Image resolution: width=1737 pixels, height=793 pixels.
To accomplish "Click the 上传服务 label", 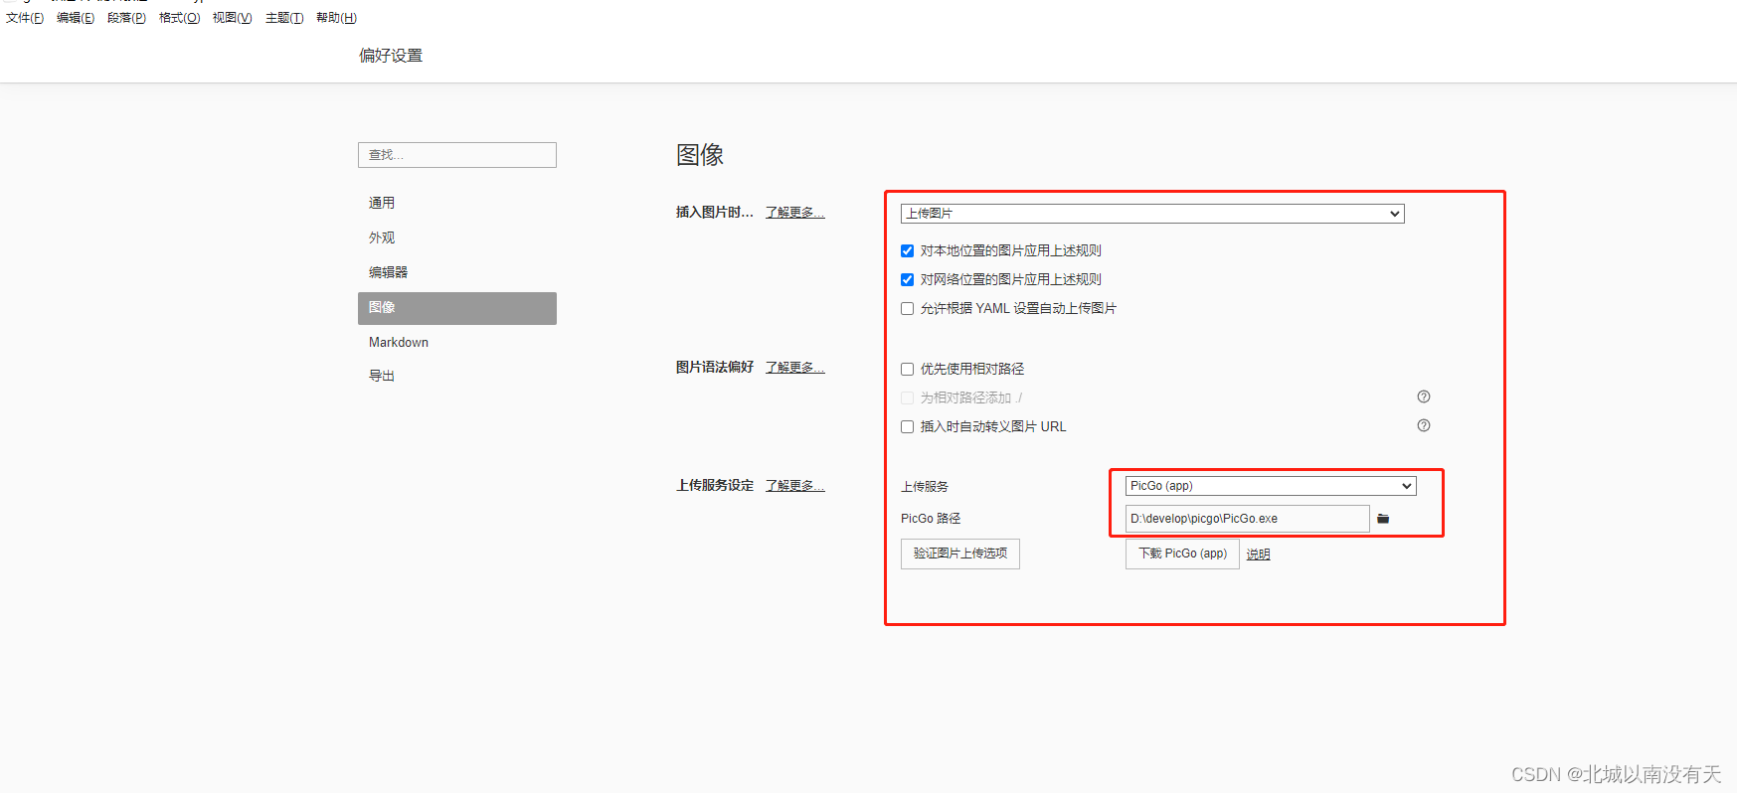I will pos(925,487).
